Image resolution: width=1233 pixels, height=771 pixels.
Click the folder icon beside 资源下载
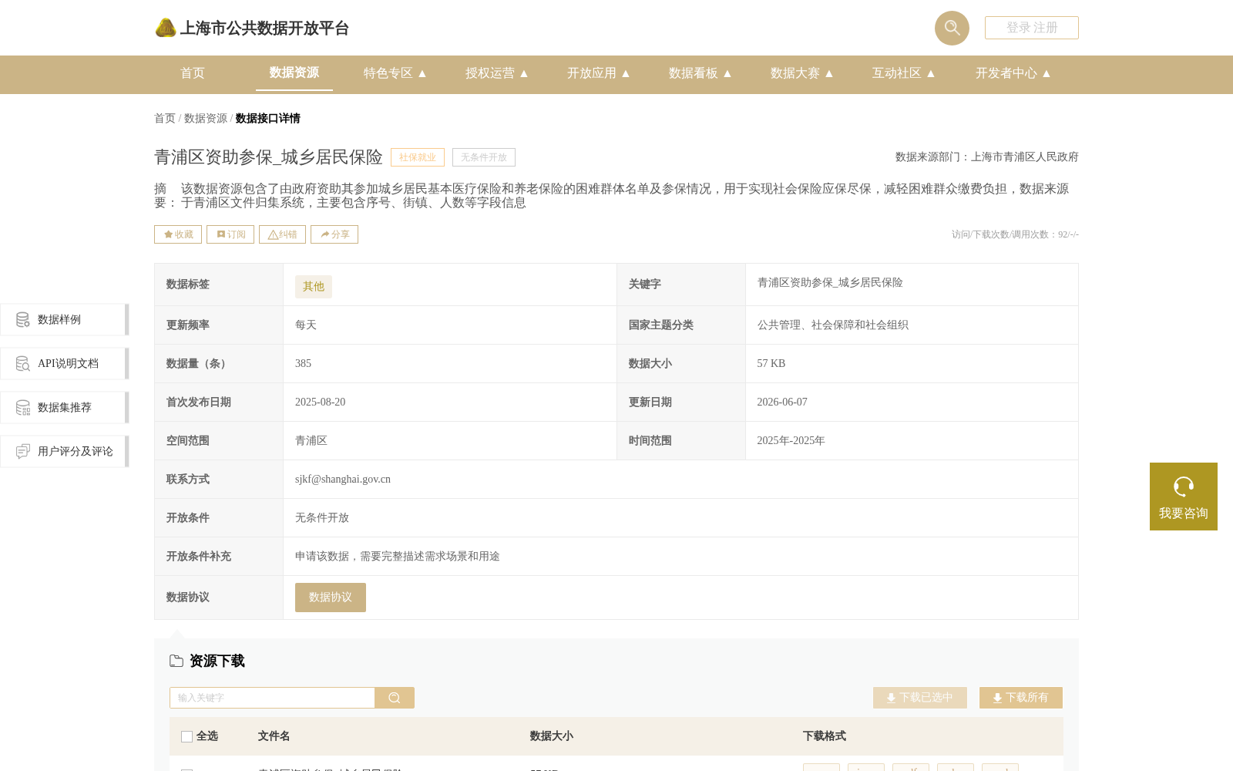click(x=176, y=661)
